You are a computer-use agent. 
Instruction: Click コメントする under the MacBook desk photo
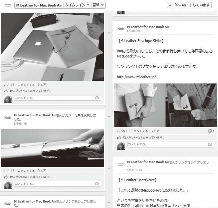pos(26,84)
